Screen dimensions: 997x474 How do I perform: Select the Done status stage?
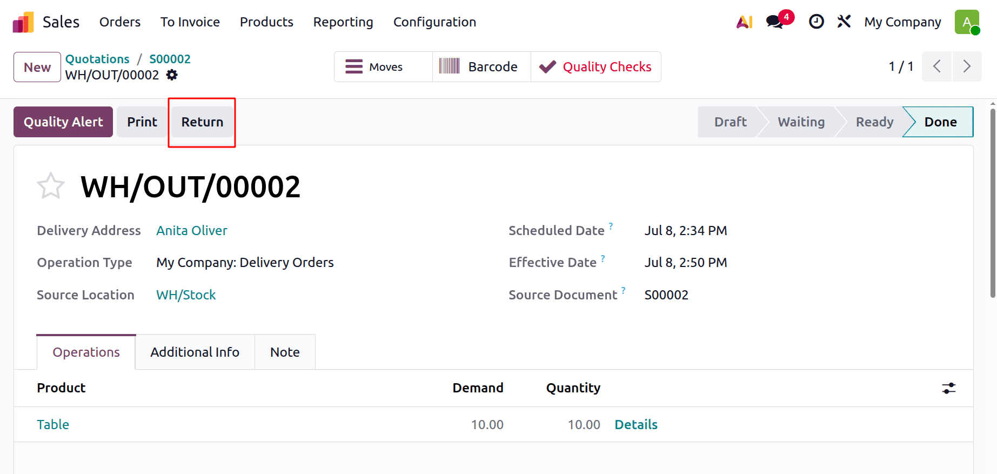tap(940, 122)
